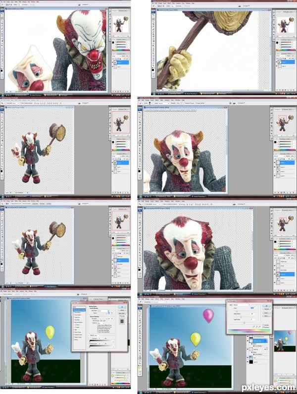Switch to the Histogram tab in the angry clown screenshot
The height and width of the screenshot is (394, 297).
[121, 10]
